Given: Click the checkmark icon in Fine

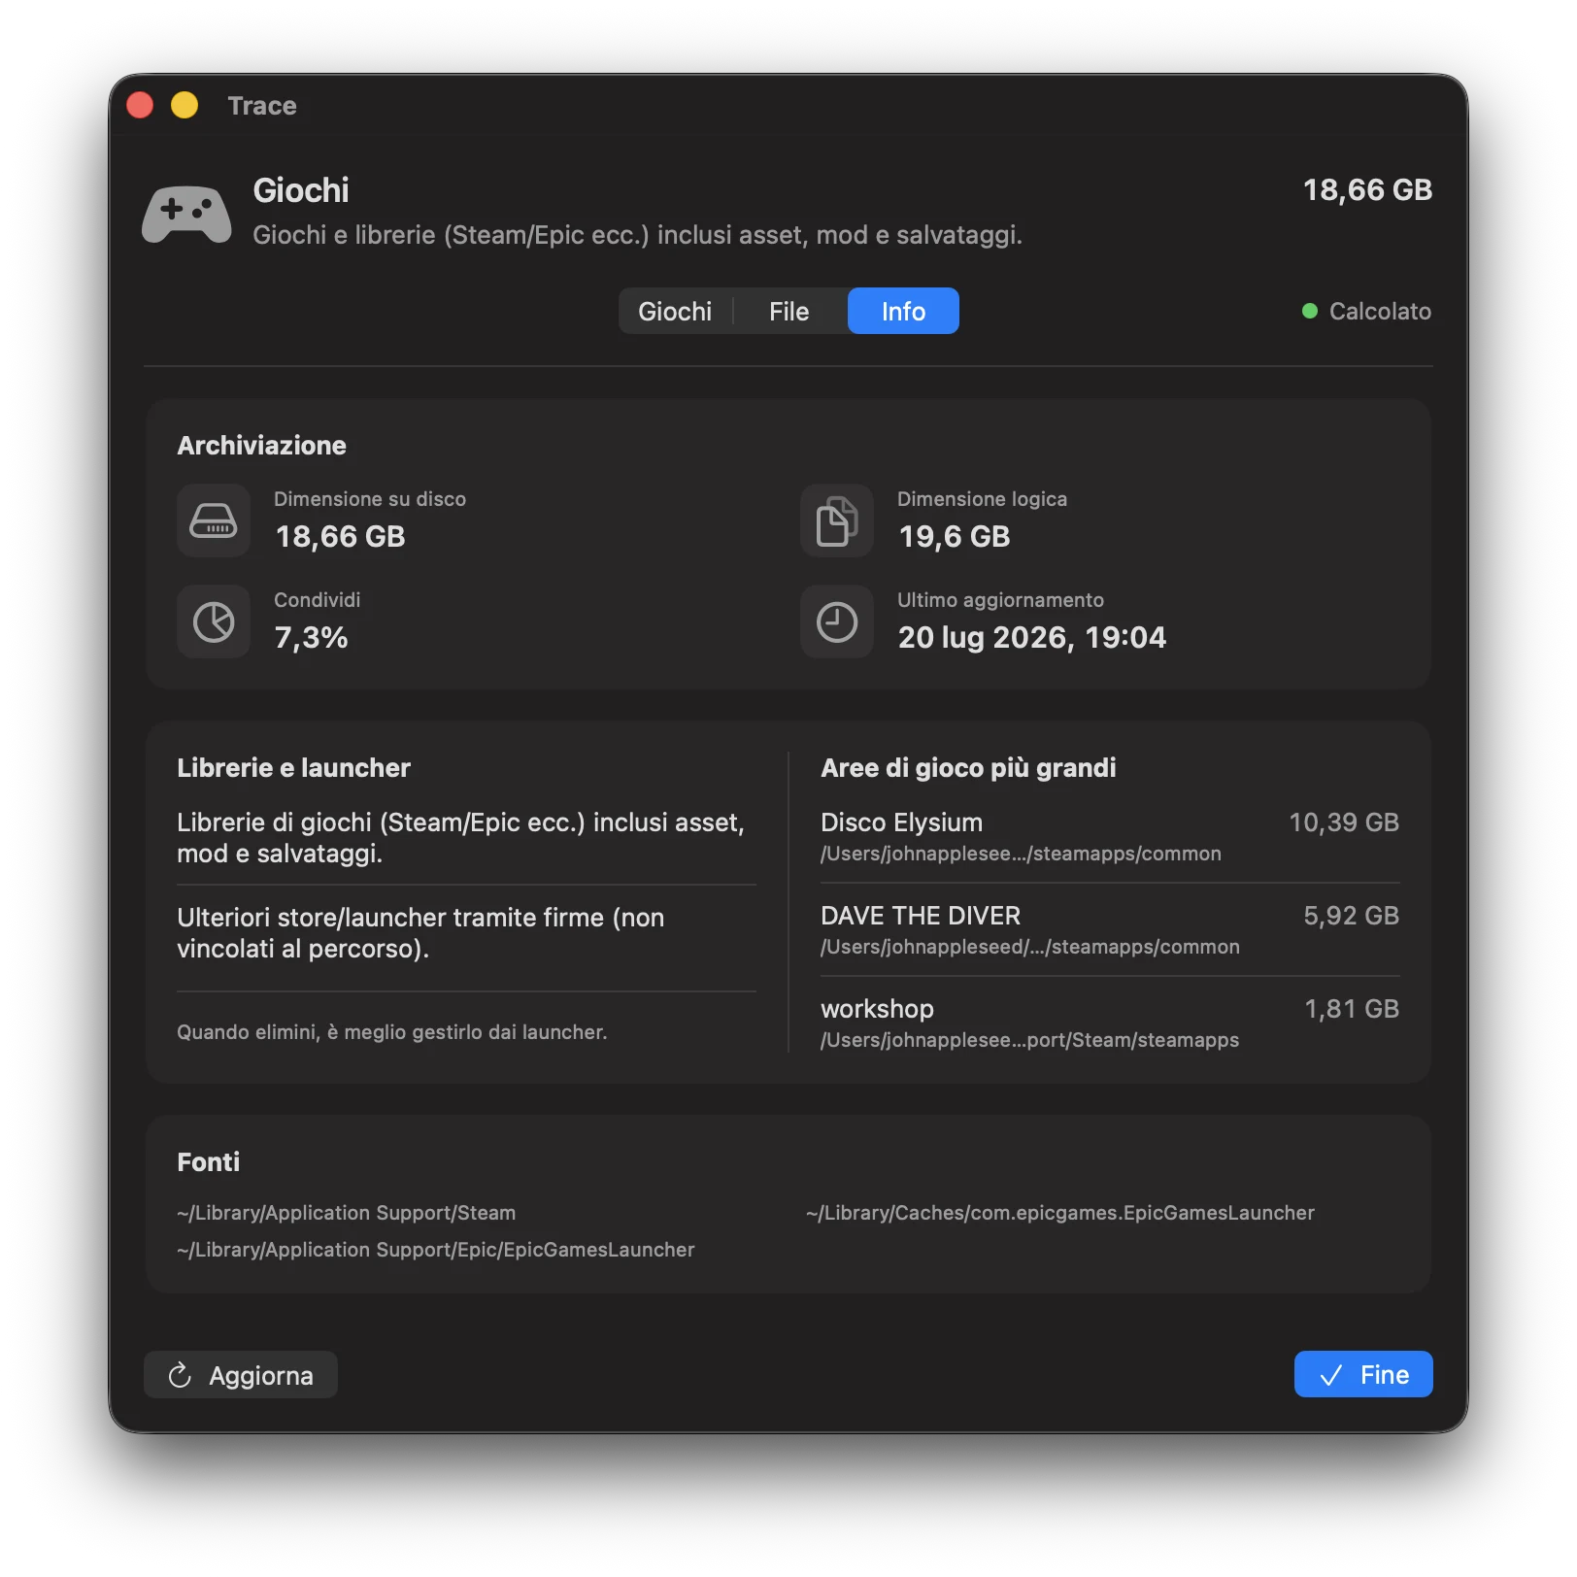Looking at the screenshot, I should (1330, 1375).
